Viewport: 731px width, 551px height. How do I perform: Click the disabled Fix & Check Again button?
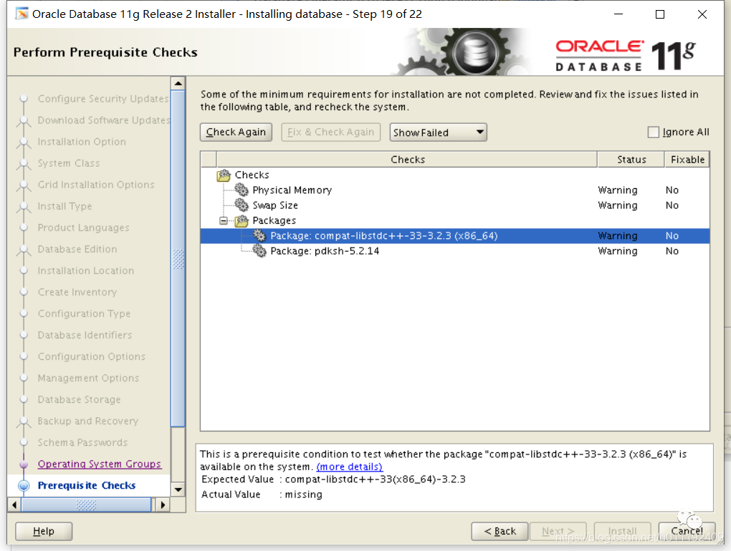(x=330, y=132)
